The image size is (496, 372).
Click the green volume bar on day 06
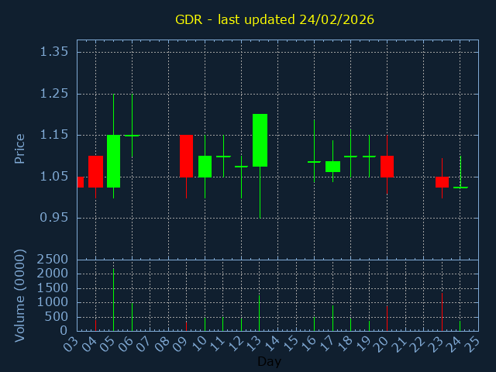(132, 316)
